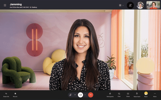Screen dimensions: 161x100
Task: Click the Jamming call title
Action: coord(16,4)
